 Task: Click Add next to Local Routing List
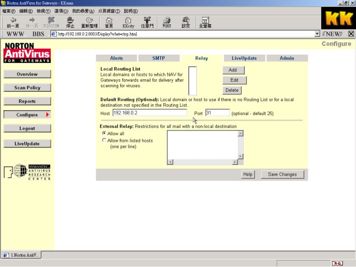(232, 70)
